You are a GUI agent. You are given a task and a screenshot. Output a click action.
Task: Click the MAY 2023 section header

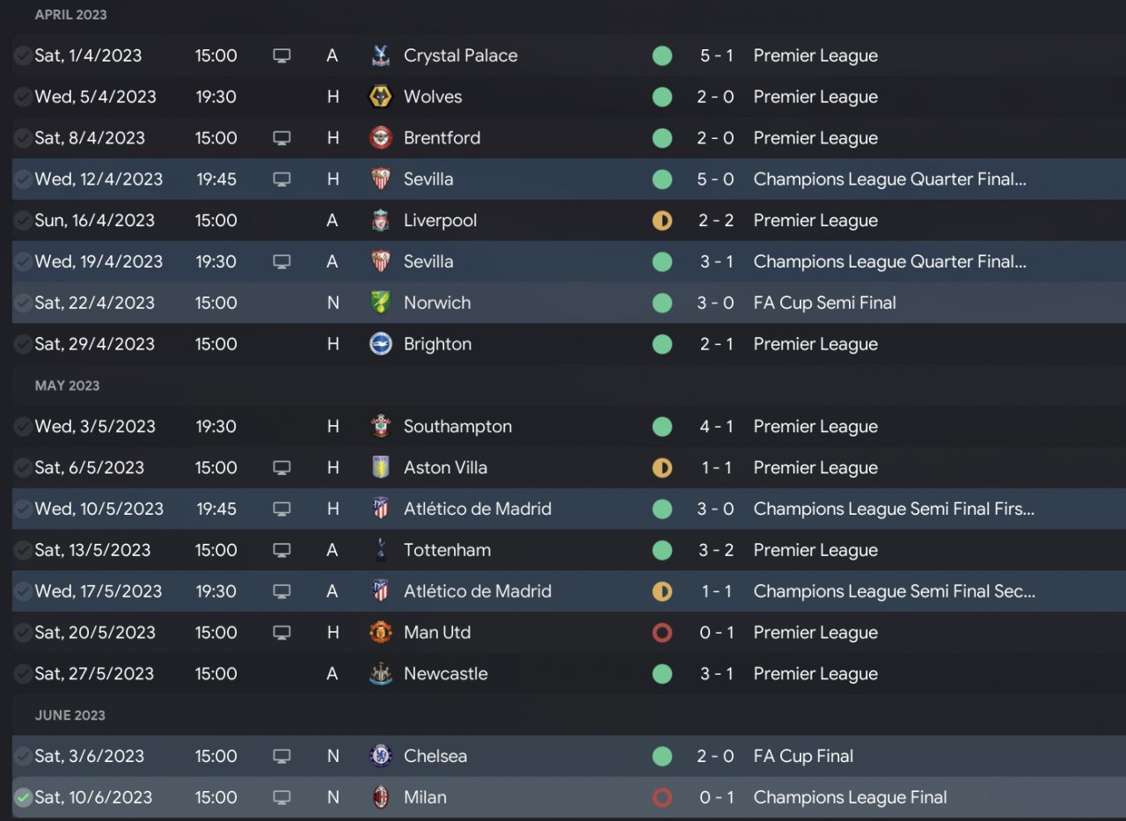[x=67, y=385]
